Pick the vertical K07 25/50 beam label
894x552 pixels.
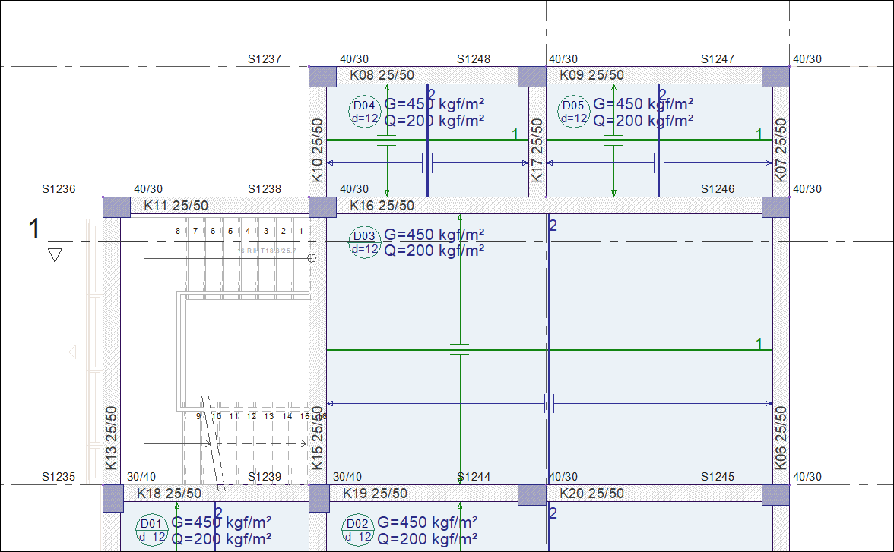pos(781,150)
